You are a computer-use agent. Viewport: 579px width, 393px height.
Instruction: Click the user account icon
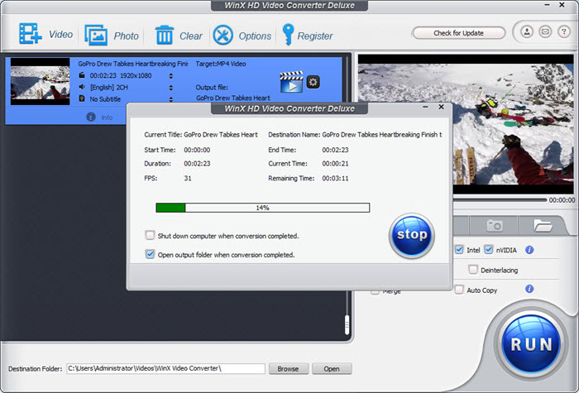tap(527, 31)
